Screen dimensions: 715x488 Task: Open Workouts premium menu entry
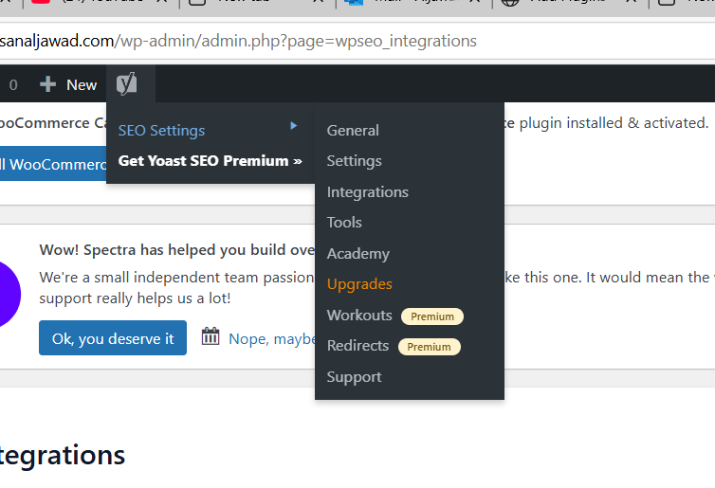tap(359, 316)
